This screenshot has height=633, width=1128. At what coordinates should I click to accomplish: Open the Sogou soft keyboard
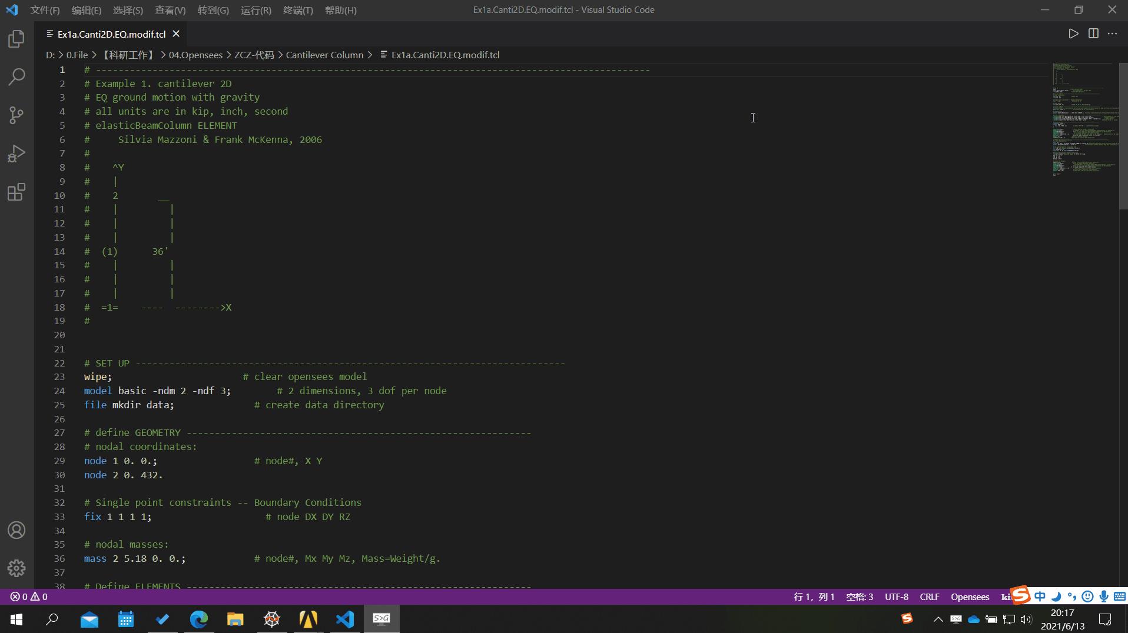coord(1119,596)
